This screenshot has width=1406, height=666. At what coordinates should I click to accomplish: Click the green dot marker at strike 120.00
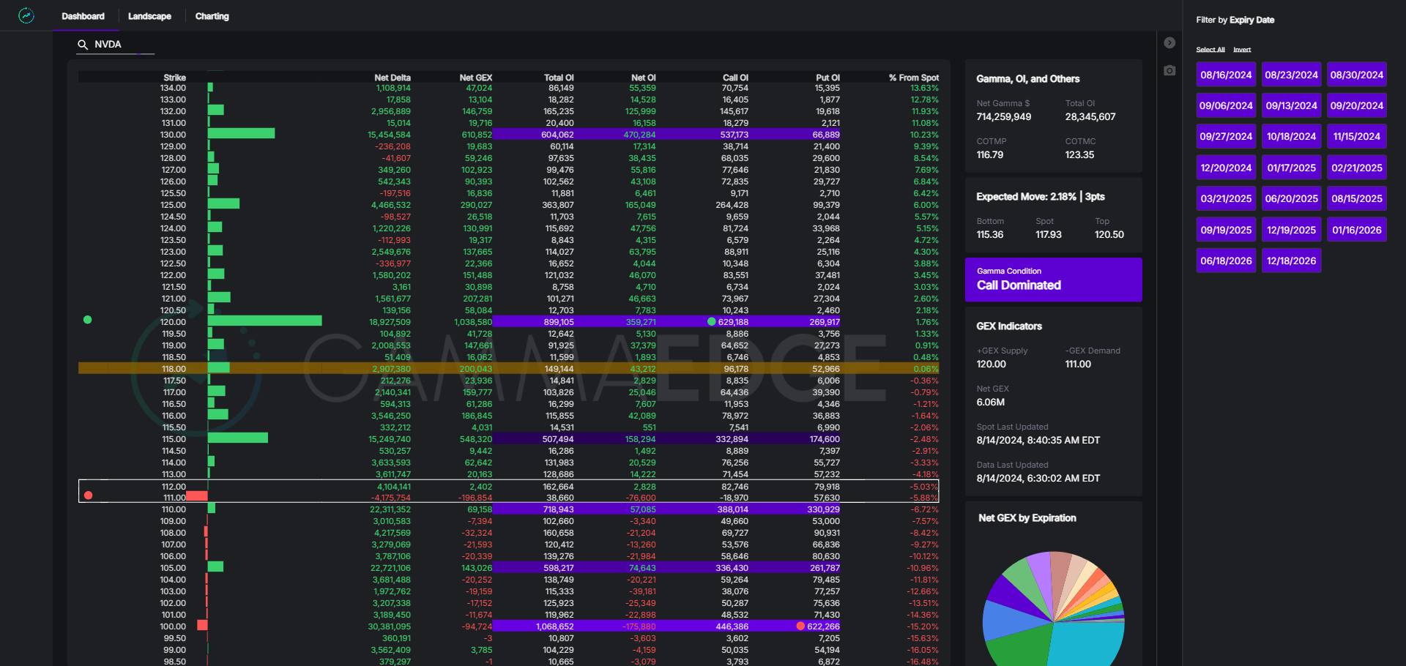(88, 320)
